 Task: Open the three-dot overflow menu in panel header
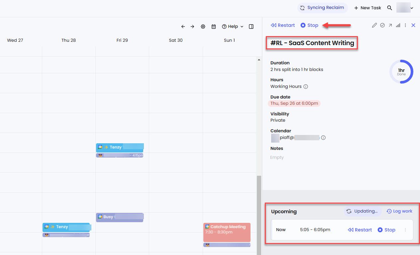point(405,25)
